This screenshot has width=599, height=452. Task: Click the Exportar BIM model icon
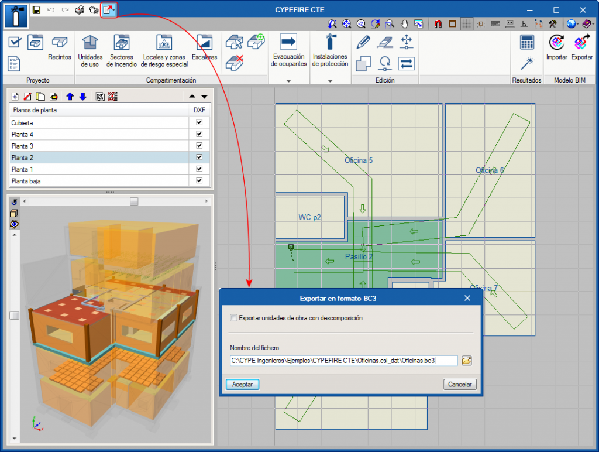581,43
